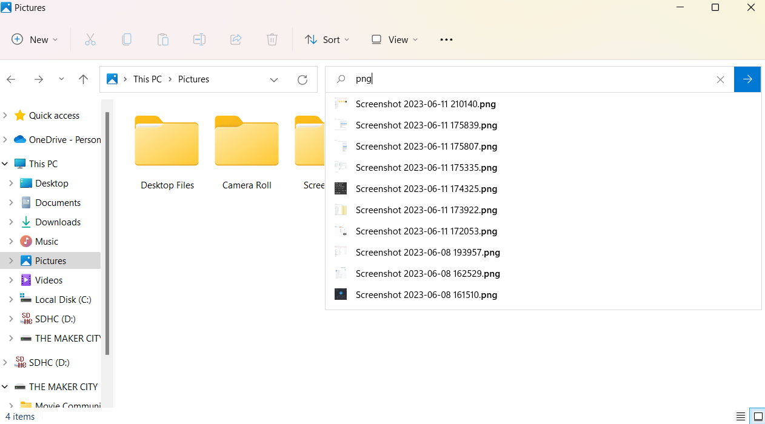
Task: Open the See more three-dots menu
Action: (x=446, y=39)
